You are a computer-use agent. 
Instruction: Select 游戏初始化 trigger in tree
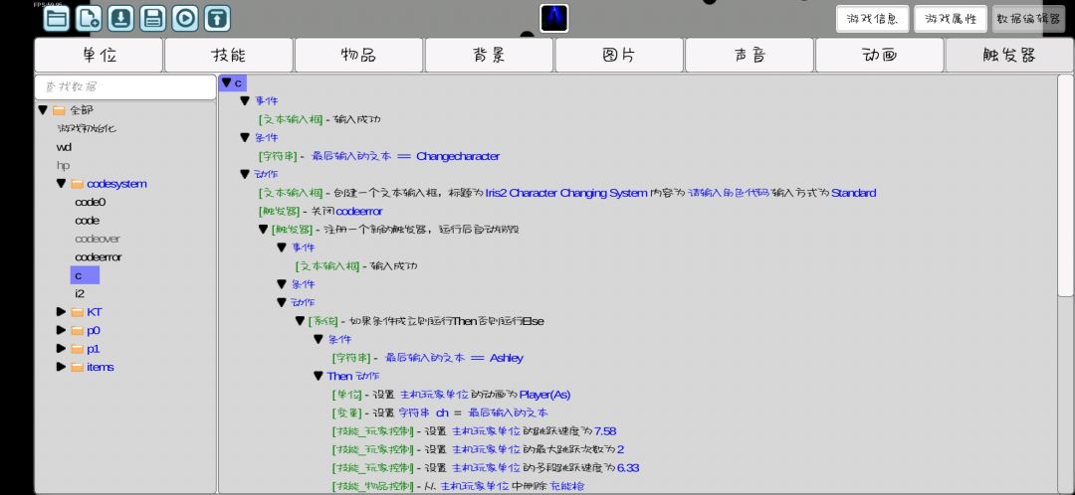(87, 128)
